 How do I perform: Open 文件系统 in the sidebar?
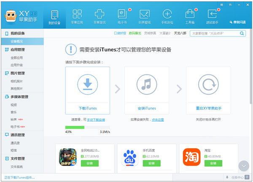[16, 167]
